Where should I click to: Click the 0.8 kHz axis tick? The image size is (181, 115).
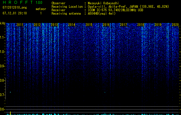click(x=3, y=80)
